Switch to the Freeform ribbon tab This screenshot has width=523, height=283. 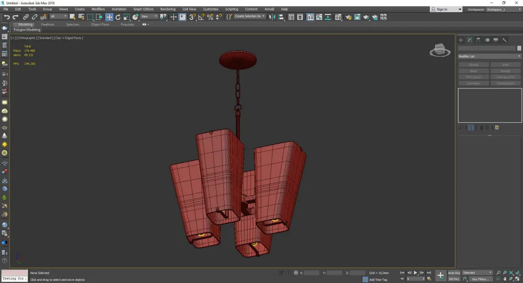(x=48, y=24)
